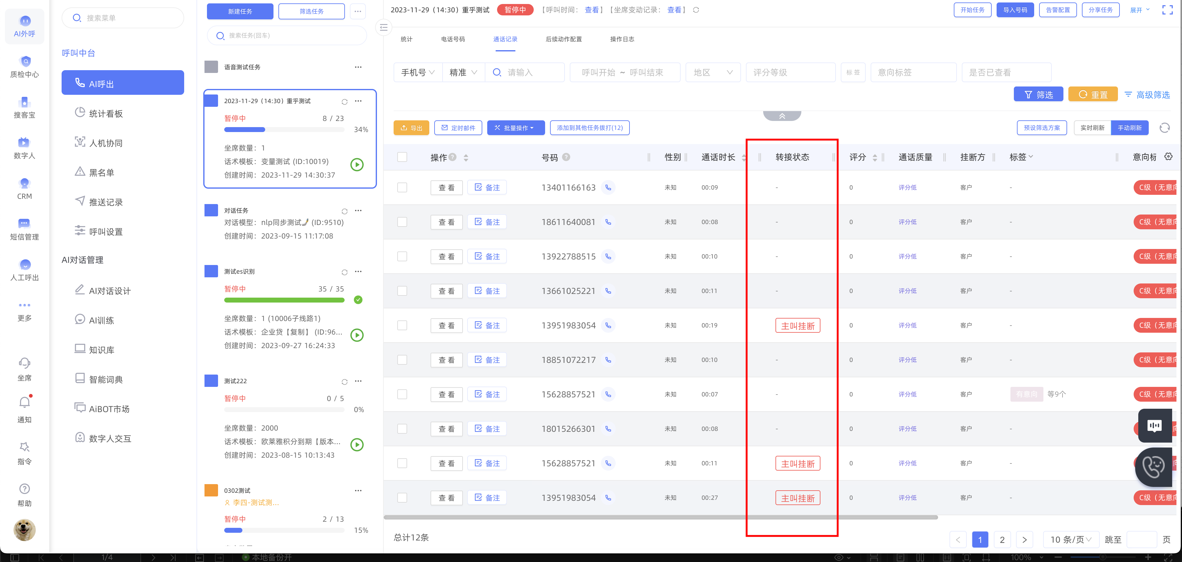Viewport: 1182px width, 562px height.
Task: Open the 手机号 field dropdown
Action: (418, 72)
